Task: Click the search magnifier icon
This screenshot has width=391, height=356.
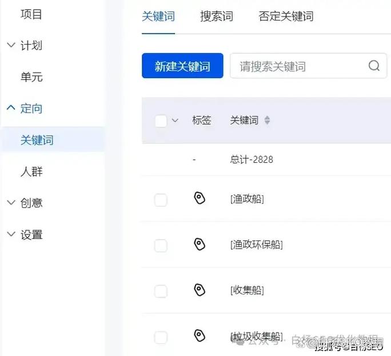Action: 374,66
